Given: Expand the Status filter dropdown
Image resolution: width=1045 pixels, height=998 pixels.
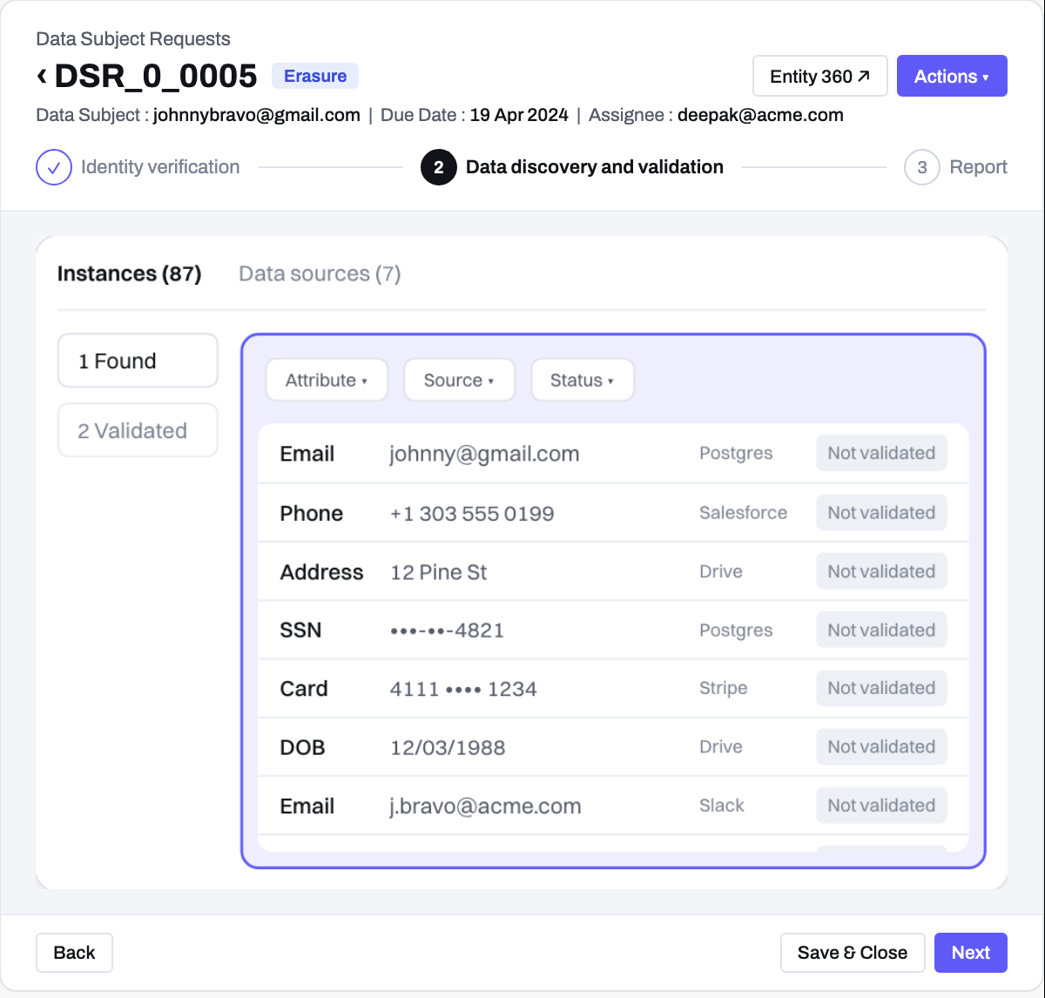Looking at the screenshot, I should coord(583,381).
